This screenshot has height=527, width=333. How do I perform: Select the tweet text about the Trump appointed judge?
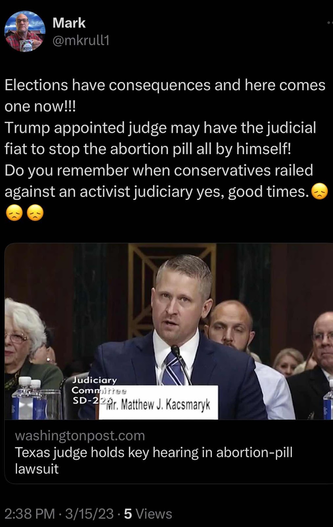tap(160, 138)
